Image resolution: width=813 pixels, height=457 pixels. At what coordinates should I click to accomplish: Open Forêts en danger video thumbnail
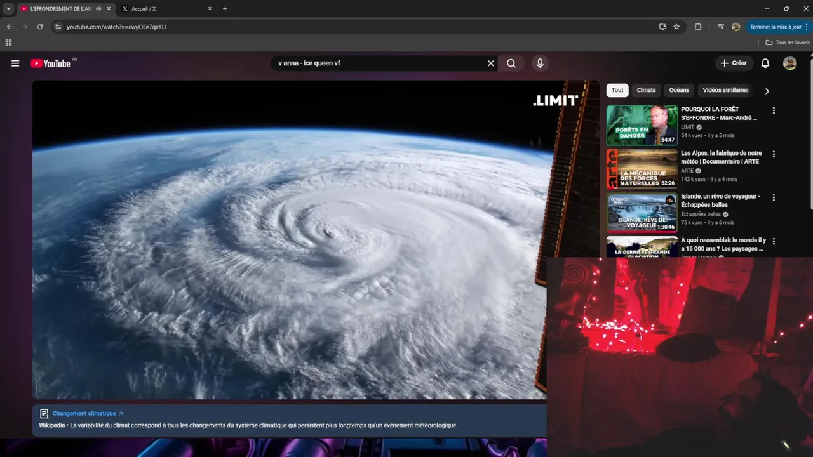point(642,125)
